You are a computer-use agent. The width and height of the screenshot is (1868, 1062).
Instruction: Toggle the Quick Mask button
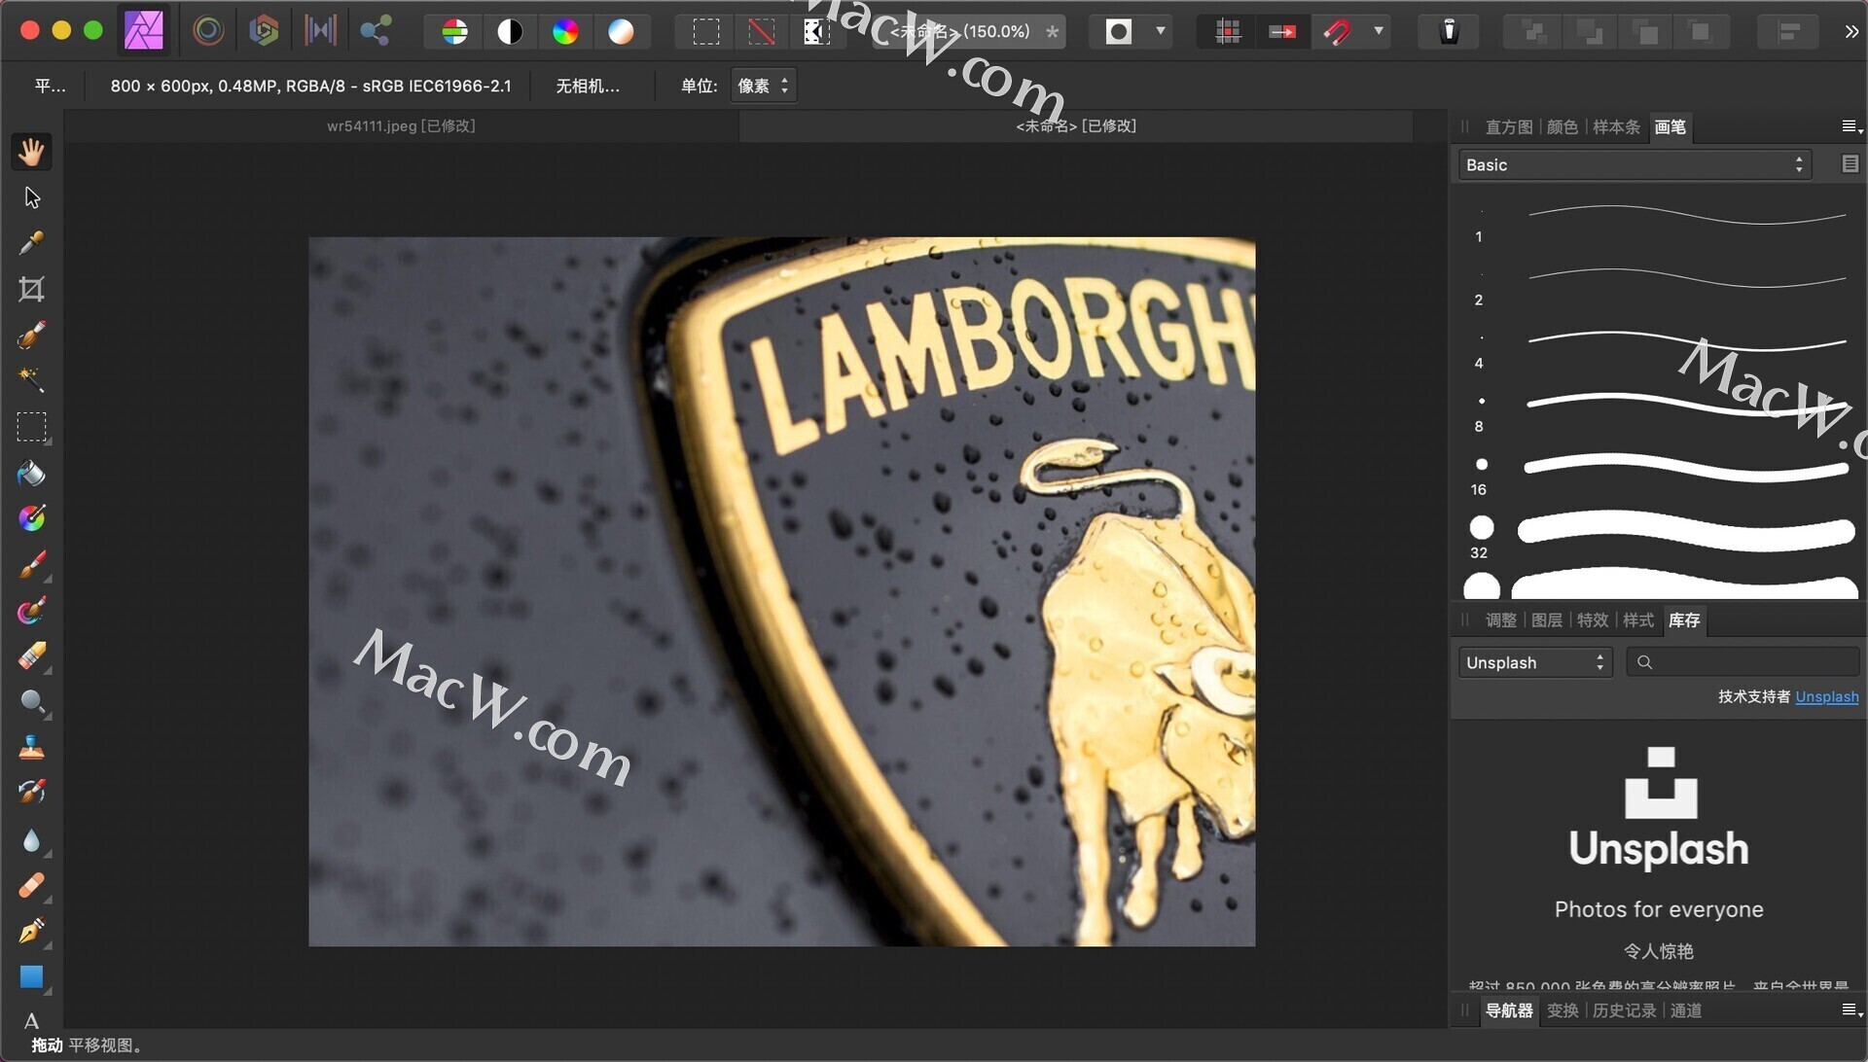(1119, 32)
